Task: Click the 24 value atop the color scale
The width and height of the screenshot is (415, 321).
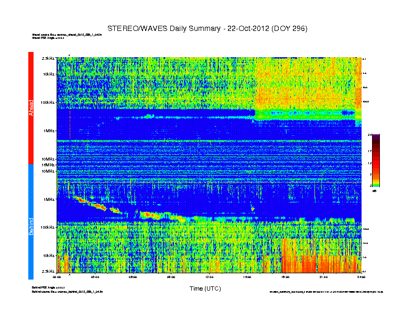Action: (369, 135)
